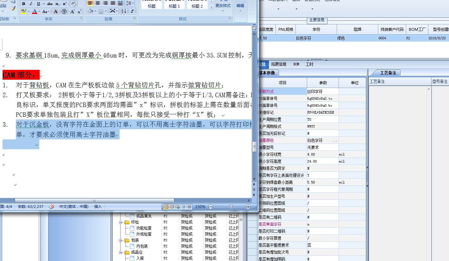Image resolution: width=449 pixels, height=261 pixels.
Task: Select the 标题 2 style
Action: tap(197, 5)
